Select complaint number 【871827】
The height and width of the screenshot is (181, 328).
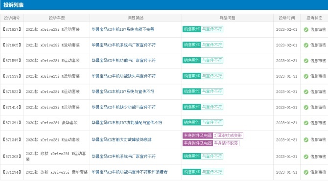pos(12,29)
